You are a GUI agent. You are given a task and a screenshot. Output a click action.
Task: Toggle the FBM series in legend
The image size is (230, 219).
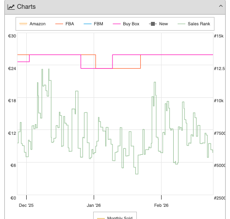(93, 24)
